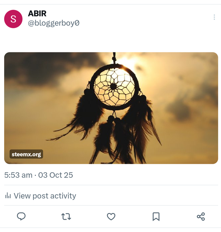This screenshot has height=232, width=221.
Task: Bookmark this post
Action: click(x=156, y=216)
